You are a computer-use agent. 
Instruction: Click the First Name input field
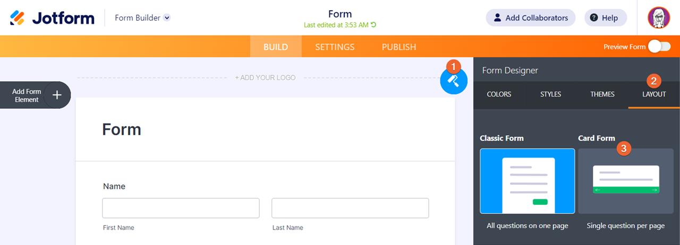point(181,208)
